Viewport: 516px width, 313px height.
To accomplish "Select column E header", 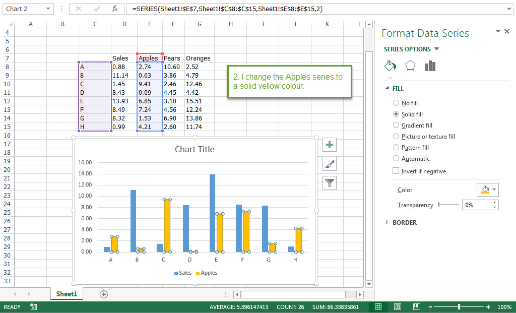I will [x=150, y=24].
